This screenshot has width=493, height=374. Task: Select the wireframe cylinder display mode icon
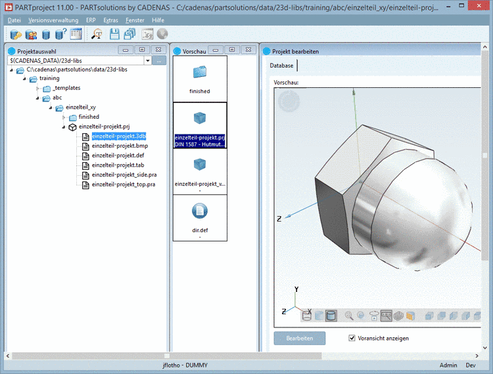(307, 316)
